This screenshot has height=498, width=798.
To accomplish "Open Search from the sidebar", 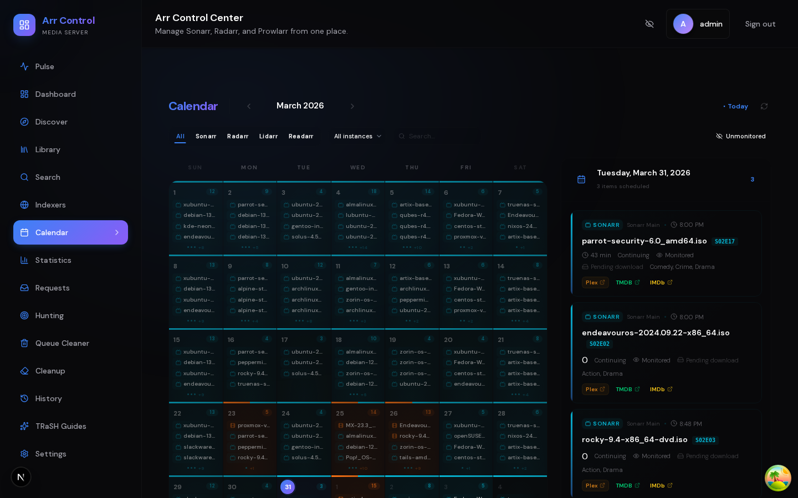I will 70,177.
